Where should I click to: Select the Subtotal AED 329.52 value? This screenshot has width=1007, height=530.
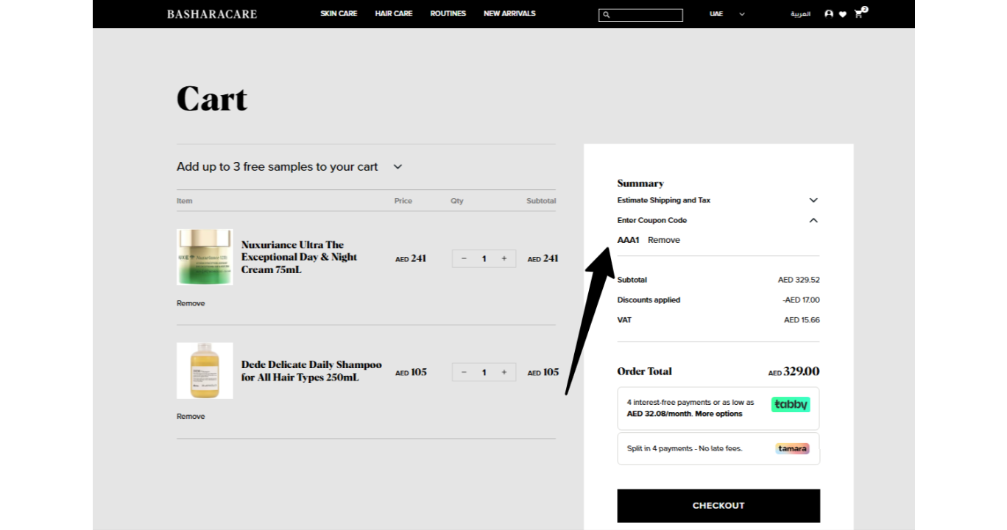[x=799, y=280]
